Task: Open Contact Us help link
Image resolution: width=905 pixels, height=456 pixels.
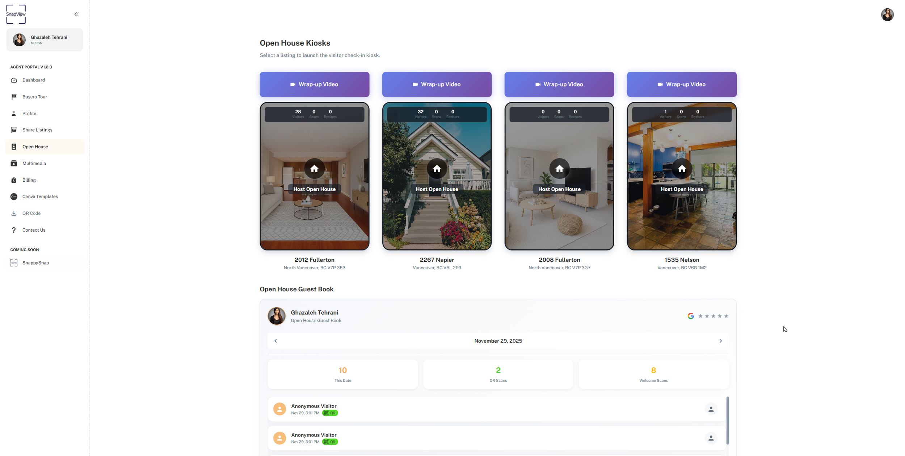Action: coord(34,230)
